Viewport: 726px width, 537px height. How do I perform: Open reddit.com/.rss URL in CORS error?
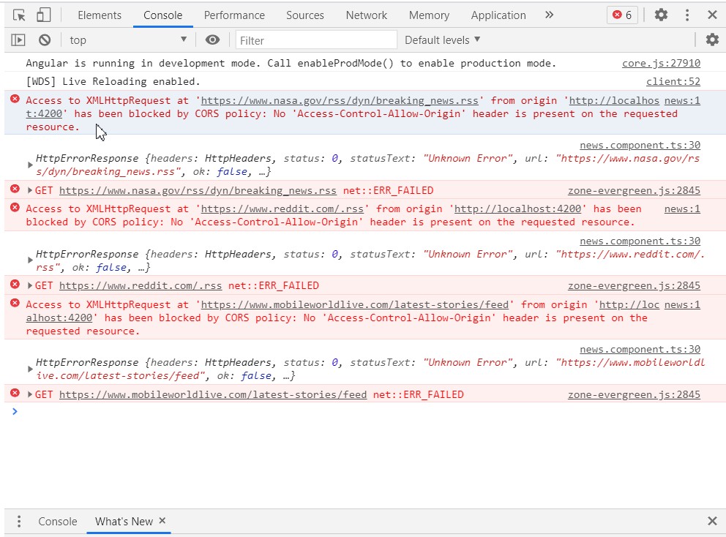282,209
